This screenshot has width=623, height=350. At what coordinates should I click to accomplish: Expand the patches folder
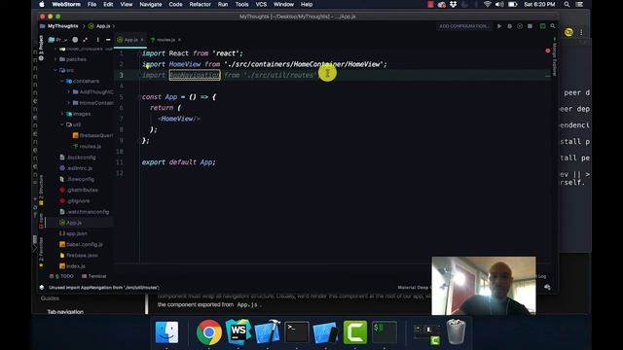click(55, 59)
